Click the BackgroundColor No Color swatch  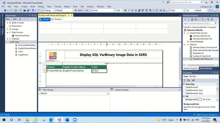(x=200, y=99)
